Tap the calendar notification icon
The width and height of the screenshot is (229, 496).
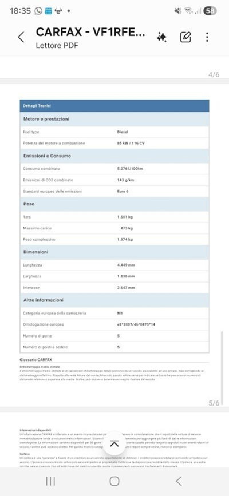48,11
